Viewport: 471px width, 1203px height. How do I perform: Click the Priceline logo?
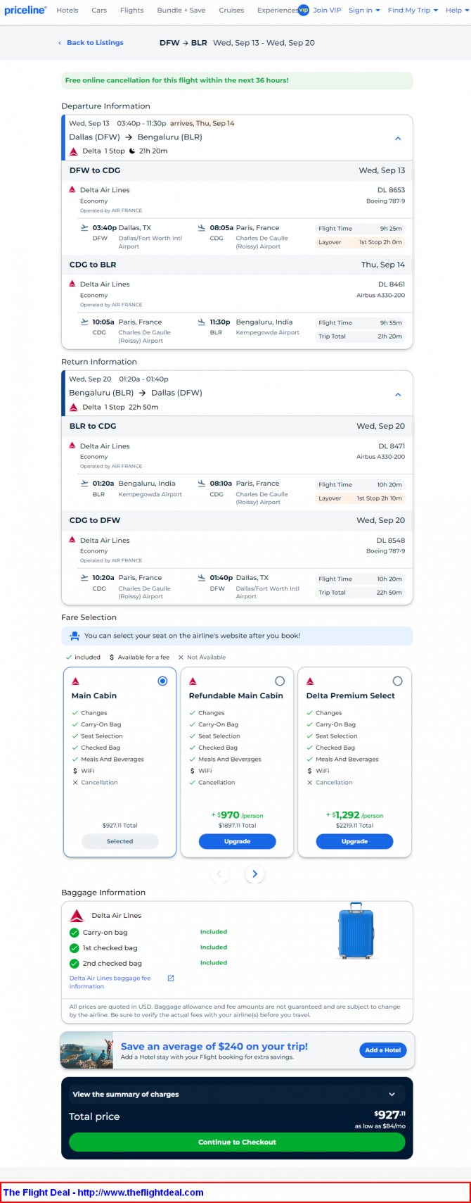coord(25,10)
